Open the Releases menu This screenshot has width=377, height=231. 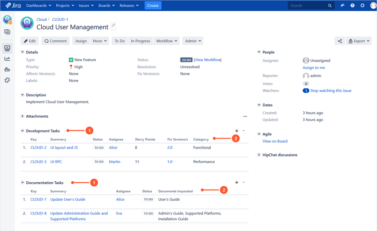point(129,5)
